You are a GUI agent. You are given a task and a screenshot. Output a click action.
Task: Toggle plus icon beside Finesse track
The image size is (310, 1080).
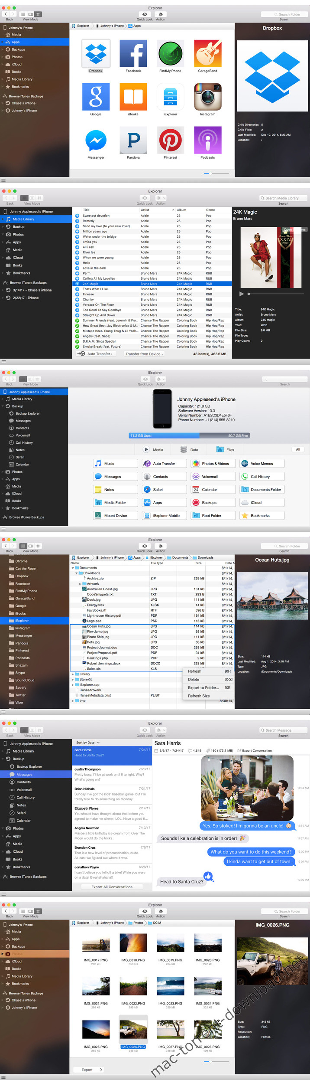(x=77, y=294)
